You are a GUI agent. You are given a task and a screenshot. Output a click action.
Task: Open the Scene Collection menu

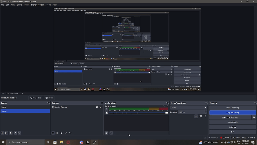coord(38,5)
